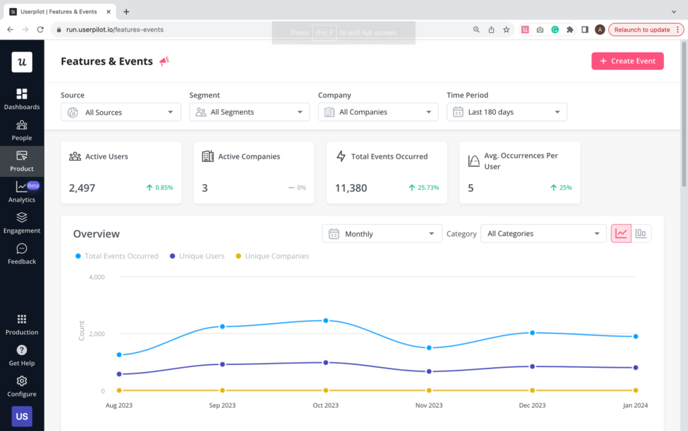Open Dashboards from the sidebar
Image resolution: width=688 pixels, height=431 pixels.
pos(21,100)
